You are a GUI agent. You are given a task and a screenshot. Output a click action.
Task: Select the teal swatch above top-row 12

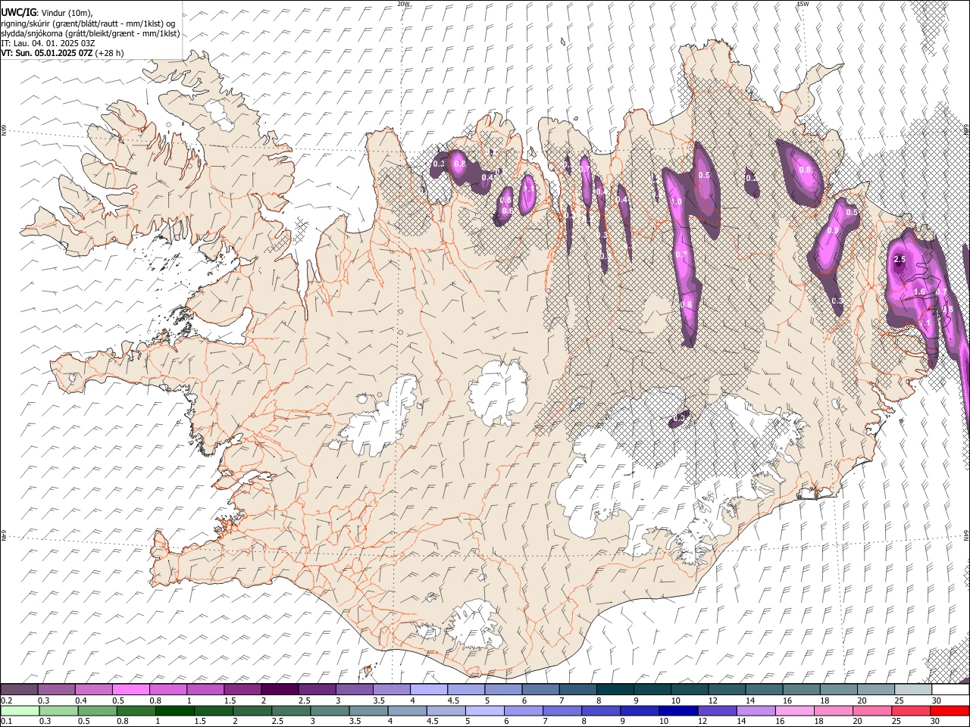point(727,690)
